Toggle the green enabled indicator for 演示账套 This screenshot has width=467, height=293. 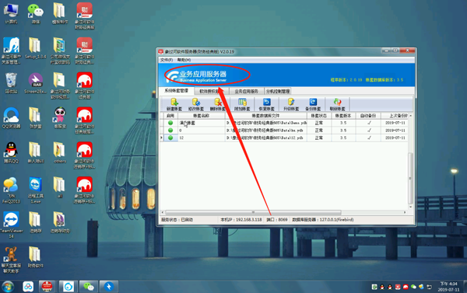coord(170,123)
